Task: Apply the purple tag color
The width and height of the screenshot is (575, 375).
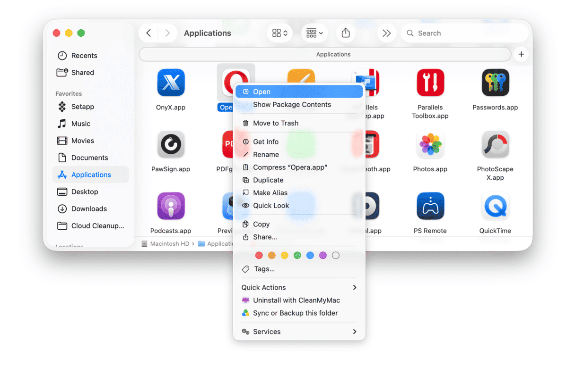Action: (x=322, y=255)
